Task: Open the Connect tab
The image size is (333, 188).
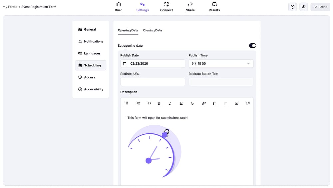Action: click(166, 7)
